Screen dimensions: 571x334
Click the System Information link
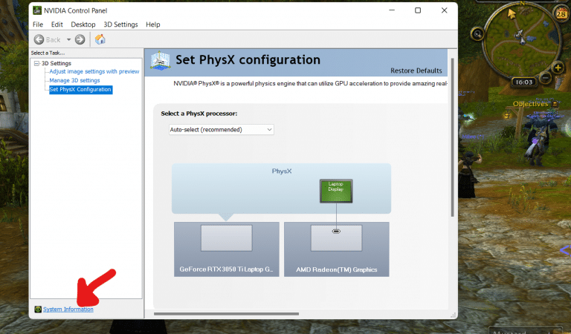tap(68, 309)
